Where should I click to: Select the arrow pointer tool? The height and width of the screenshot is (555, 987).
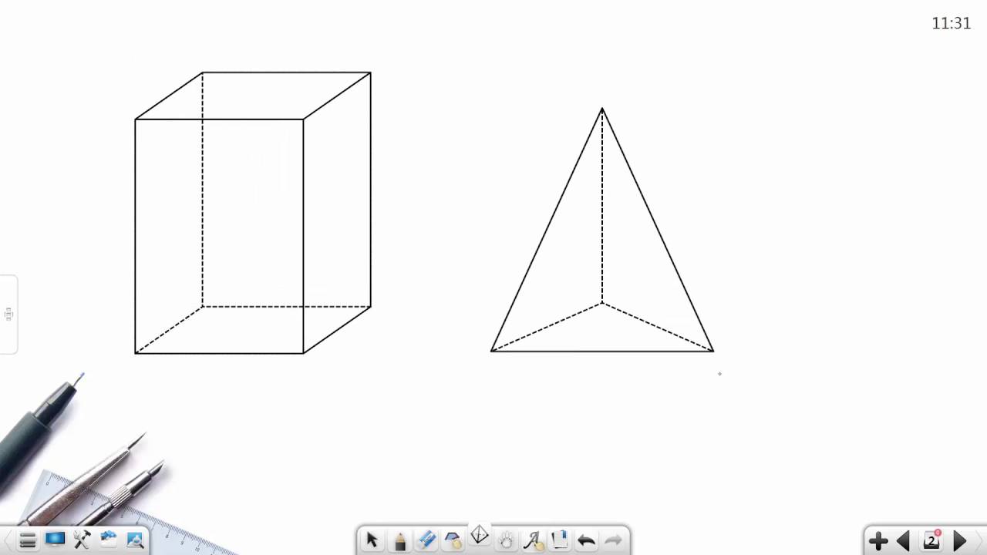372,540
